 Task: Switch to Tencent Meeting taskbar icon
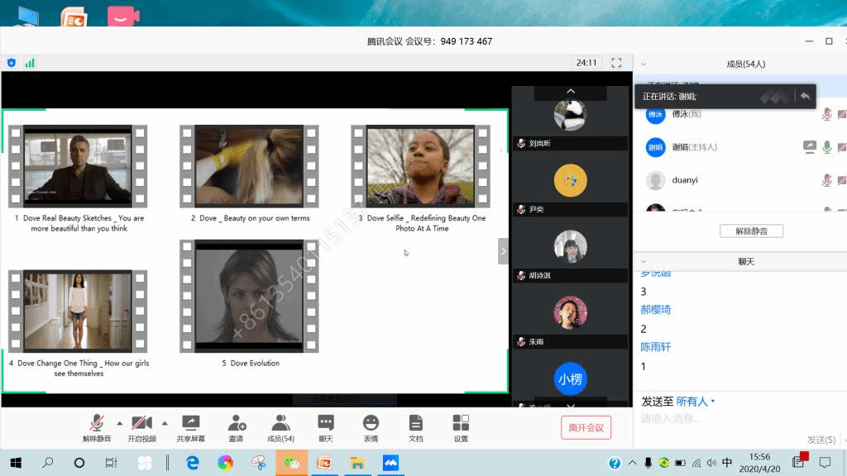[390, 463]
